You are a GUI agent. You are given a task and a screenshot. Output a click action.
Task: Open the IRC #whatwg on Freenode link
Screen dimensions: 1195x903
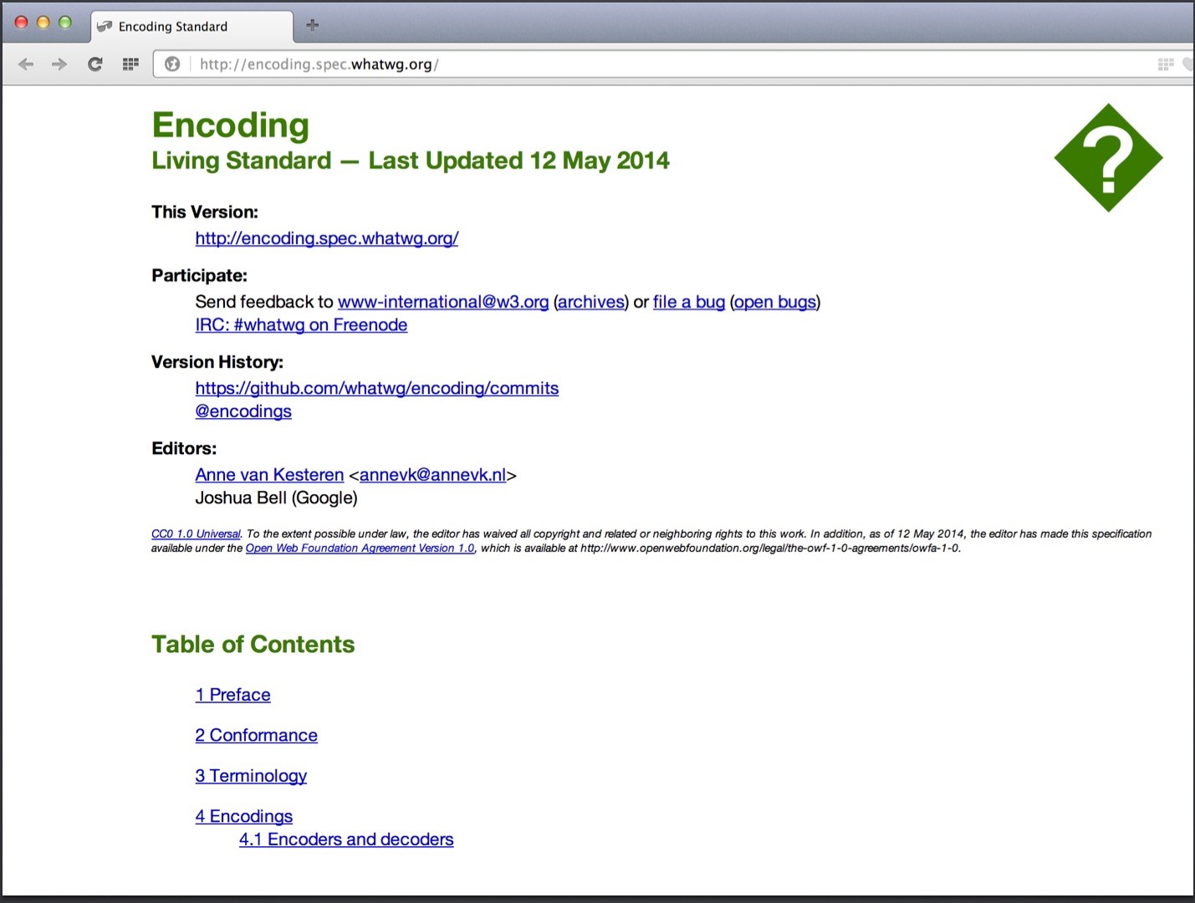301,325
